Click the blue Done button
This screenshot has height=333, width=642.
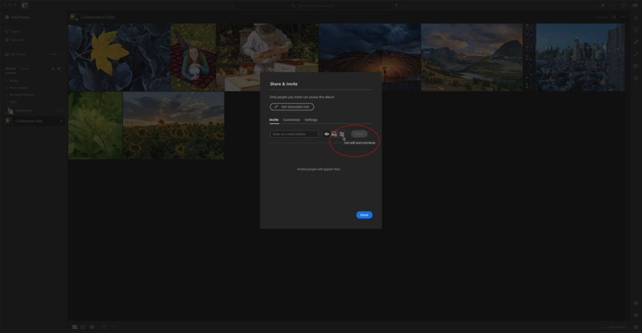point(364,215)
